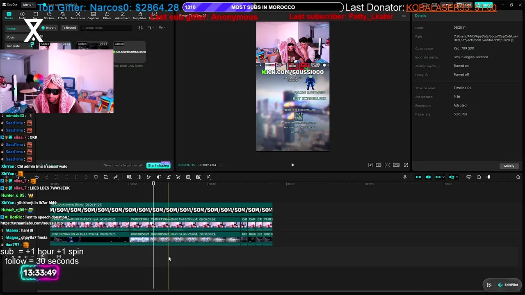Play the preview in the player
Viewport: 525px width, 295px height.
(292, 165)
